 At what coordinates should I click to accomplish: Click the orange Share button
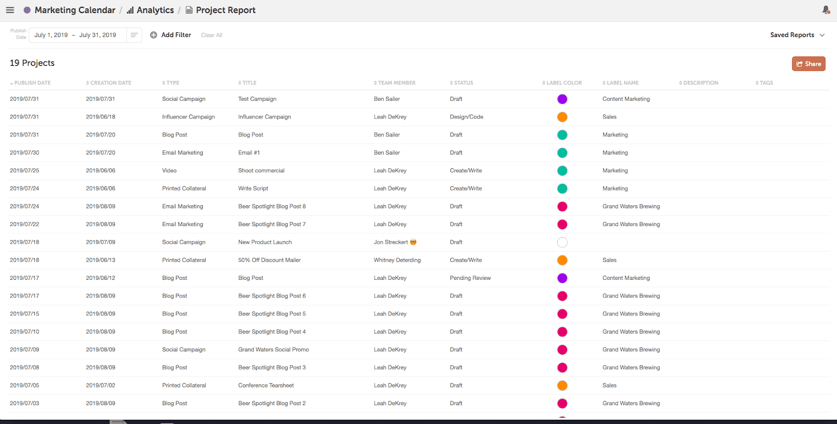point(808,64)
